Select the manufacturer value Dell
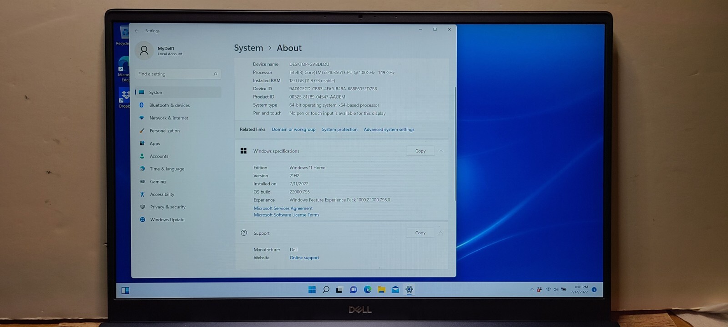 pos(293,250)
